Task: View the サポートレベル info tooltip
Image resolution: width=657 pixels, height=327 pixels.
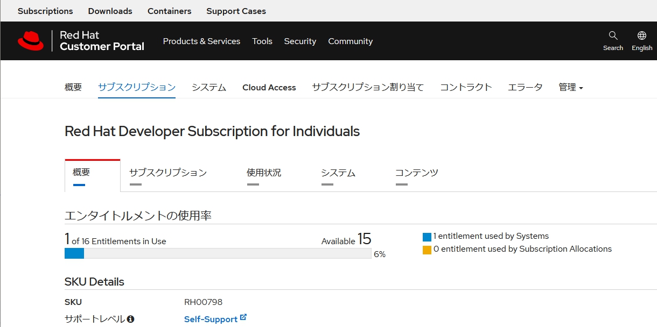Action: [x=131, y=318]
